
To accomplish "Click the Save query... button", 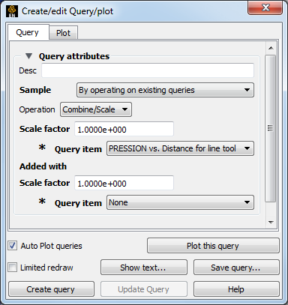I will click(x=236, y=268).
